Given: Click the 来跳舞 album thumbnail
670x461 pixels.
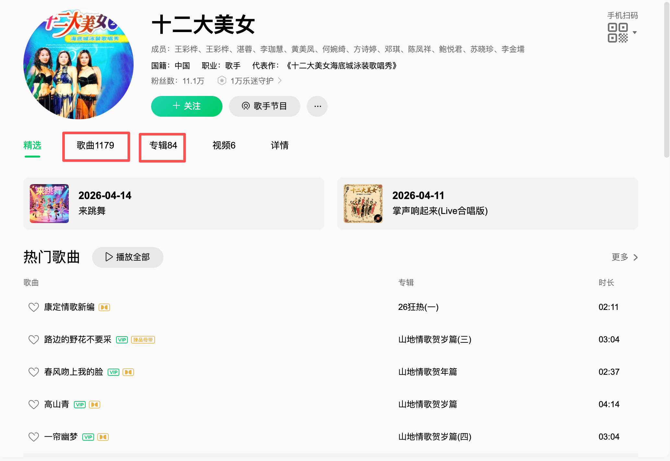Looking at the screenshot, I should tap(49, 203).
